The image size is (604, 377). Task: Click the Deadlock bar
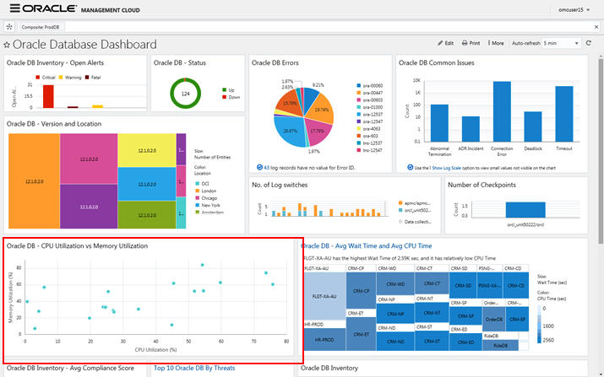(x=533, y=127)
